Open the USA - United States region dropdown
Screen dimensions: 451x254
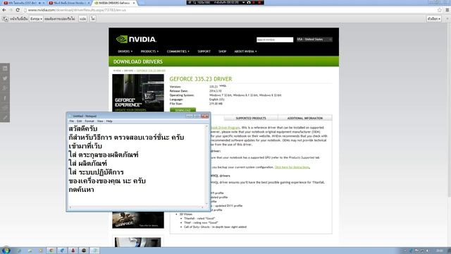coord(314,40)
